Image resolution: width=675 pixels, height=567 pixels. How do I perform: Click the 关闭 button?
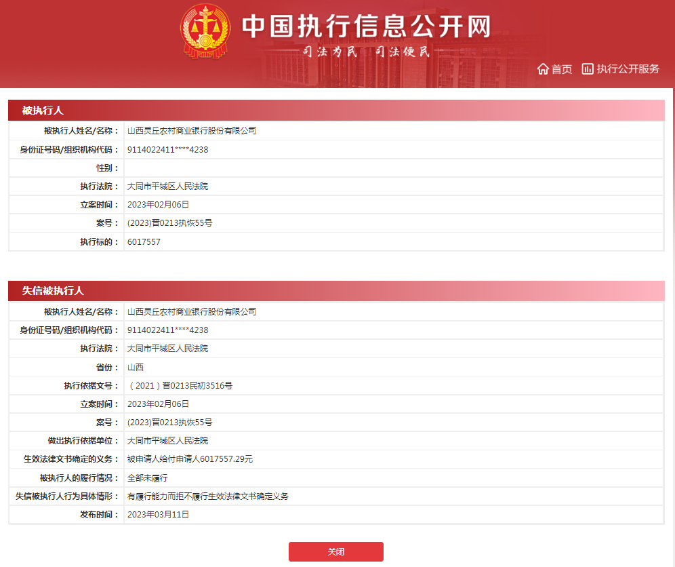[x=335, y=551]
